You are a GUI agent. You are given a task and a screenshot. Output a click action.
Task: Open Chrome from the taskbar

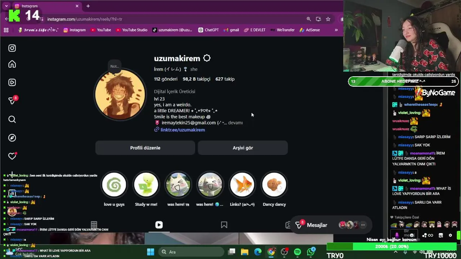[271, 252]
